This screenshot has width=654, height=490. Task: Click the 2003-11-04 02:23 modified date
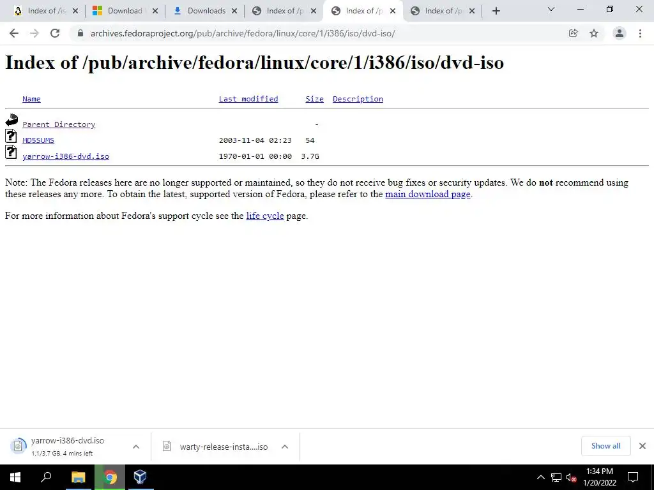tap(255, 140)
